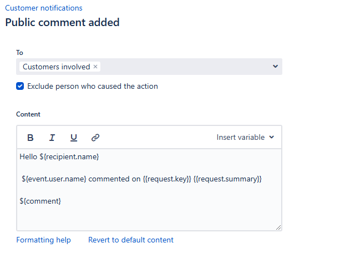Place cursor on the Hello ${recipient.name} line
Viewport: 345px width, 253px height.
click(59, 156)
